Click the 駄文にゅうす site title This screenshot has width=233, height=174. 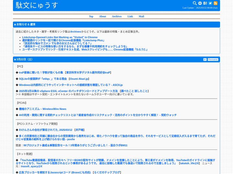click(37, 5)
